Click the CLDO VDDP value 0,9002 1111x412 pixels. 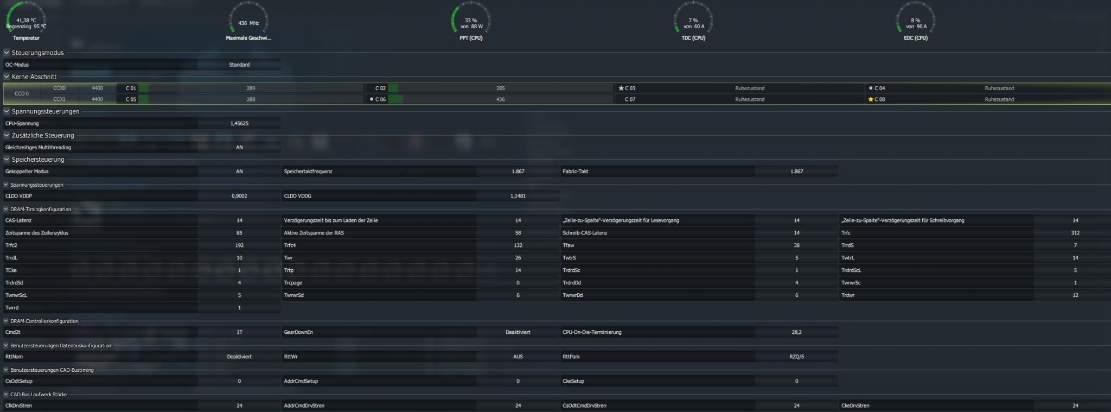pos(239,195)
